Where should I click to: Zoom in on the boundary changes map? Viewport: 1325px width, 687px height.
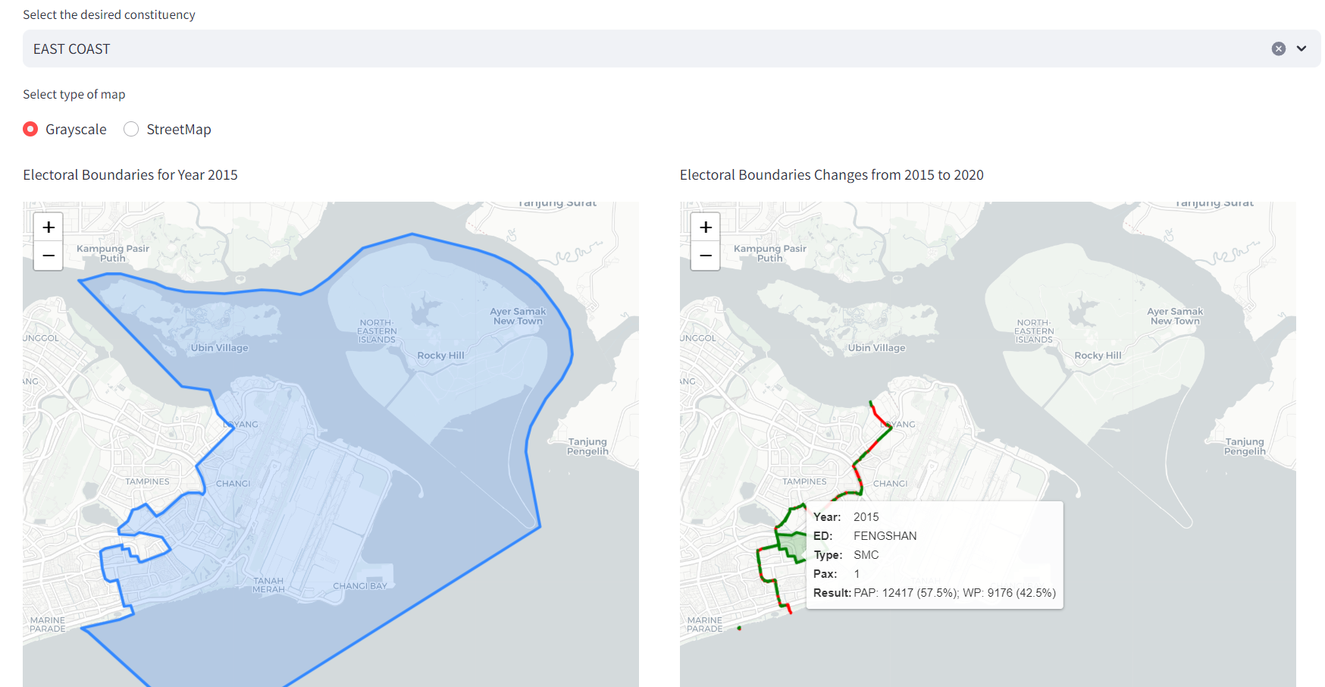coord(705,227)
